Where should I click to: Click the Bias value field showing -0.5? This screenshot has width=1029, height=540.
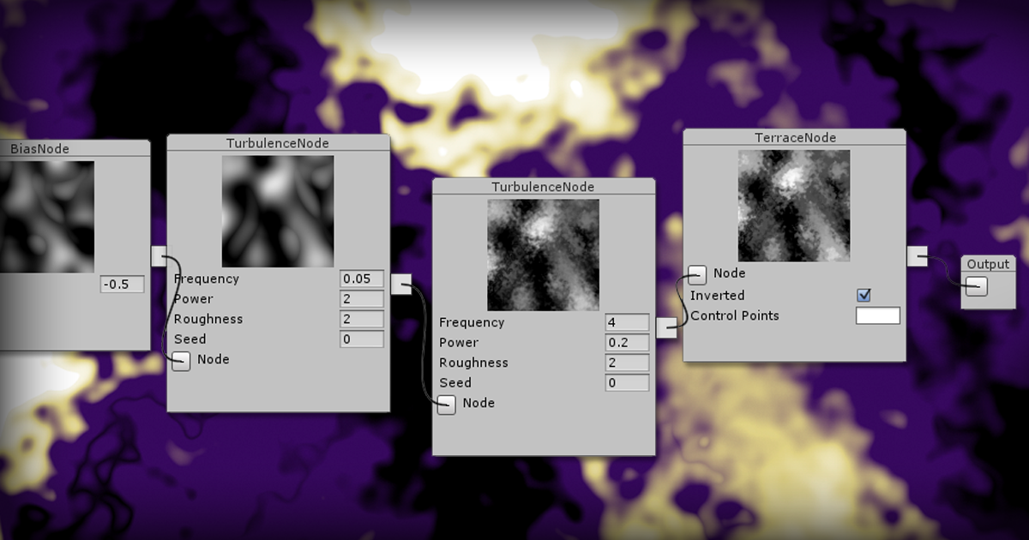[123, 284]
